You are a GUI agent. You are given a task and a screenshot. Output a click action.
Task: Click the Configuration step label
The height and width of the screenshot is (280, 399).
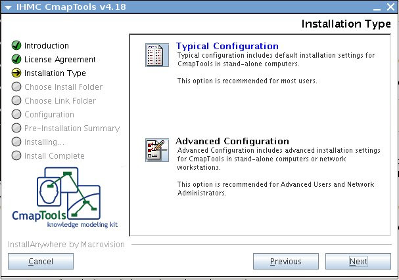click(49, 115)
